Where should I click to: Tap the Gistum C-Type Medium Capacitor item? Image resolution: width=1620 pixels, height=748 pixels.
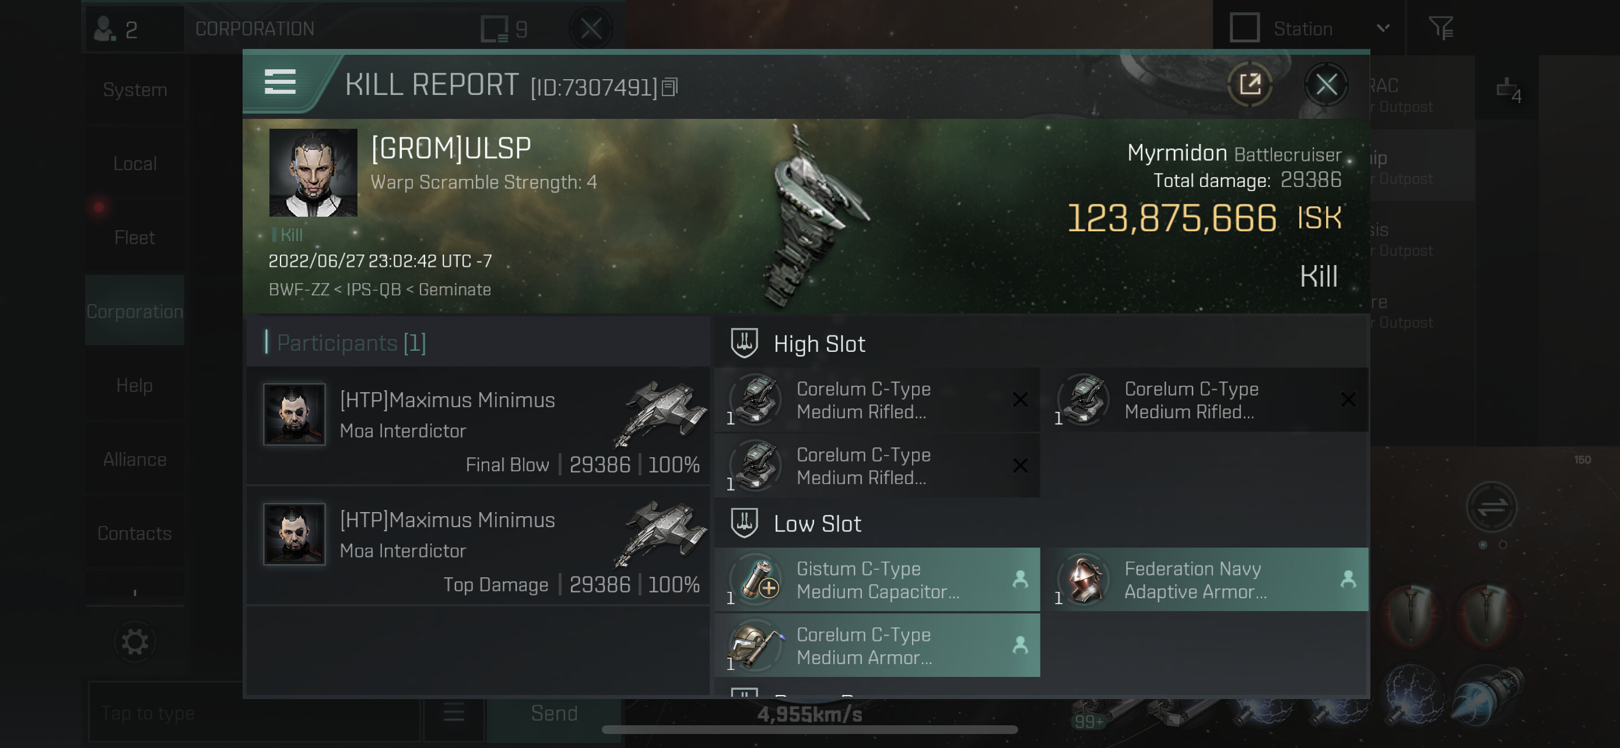click(x=876, y=580)
